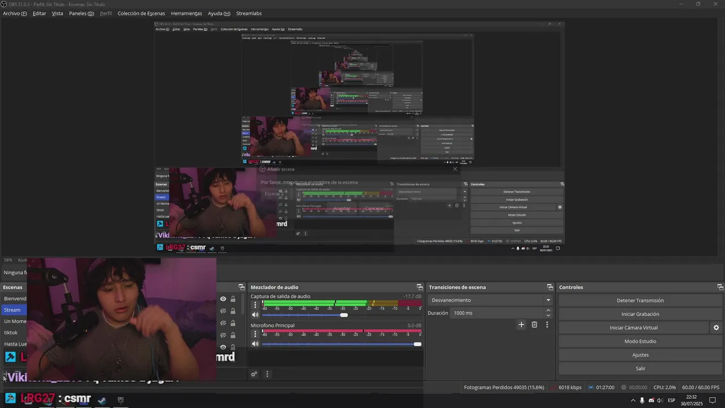Image resolution: width=725 pixels, height=408 pixels.
Task: Select the tiktok scene
Action: tap(11, 333)
